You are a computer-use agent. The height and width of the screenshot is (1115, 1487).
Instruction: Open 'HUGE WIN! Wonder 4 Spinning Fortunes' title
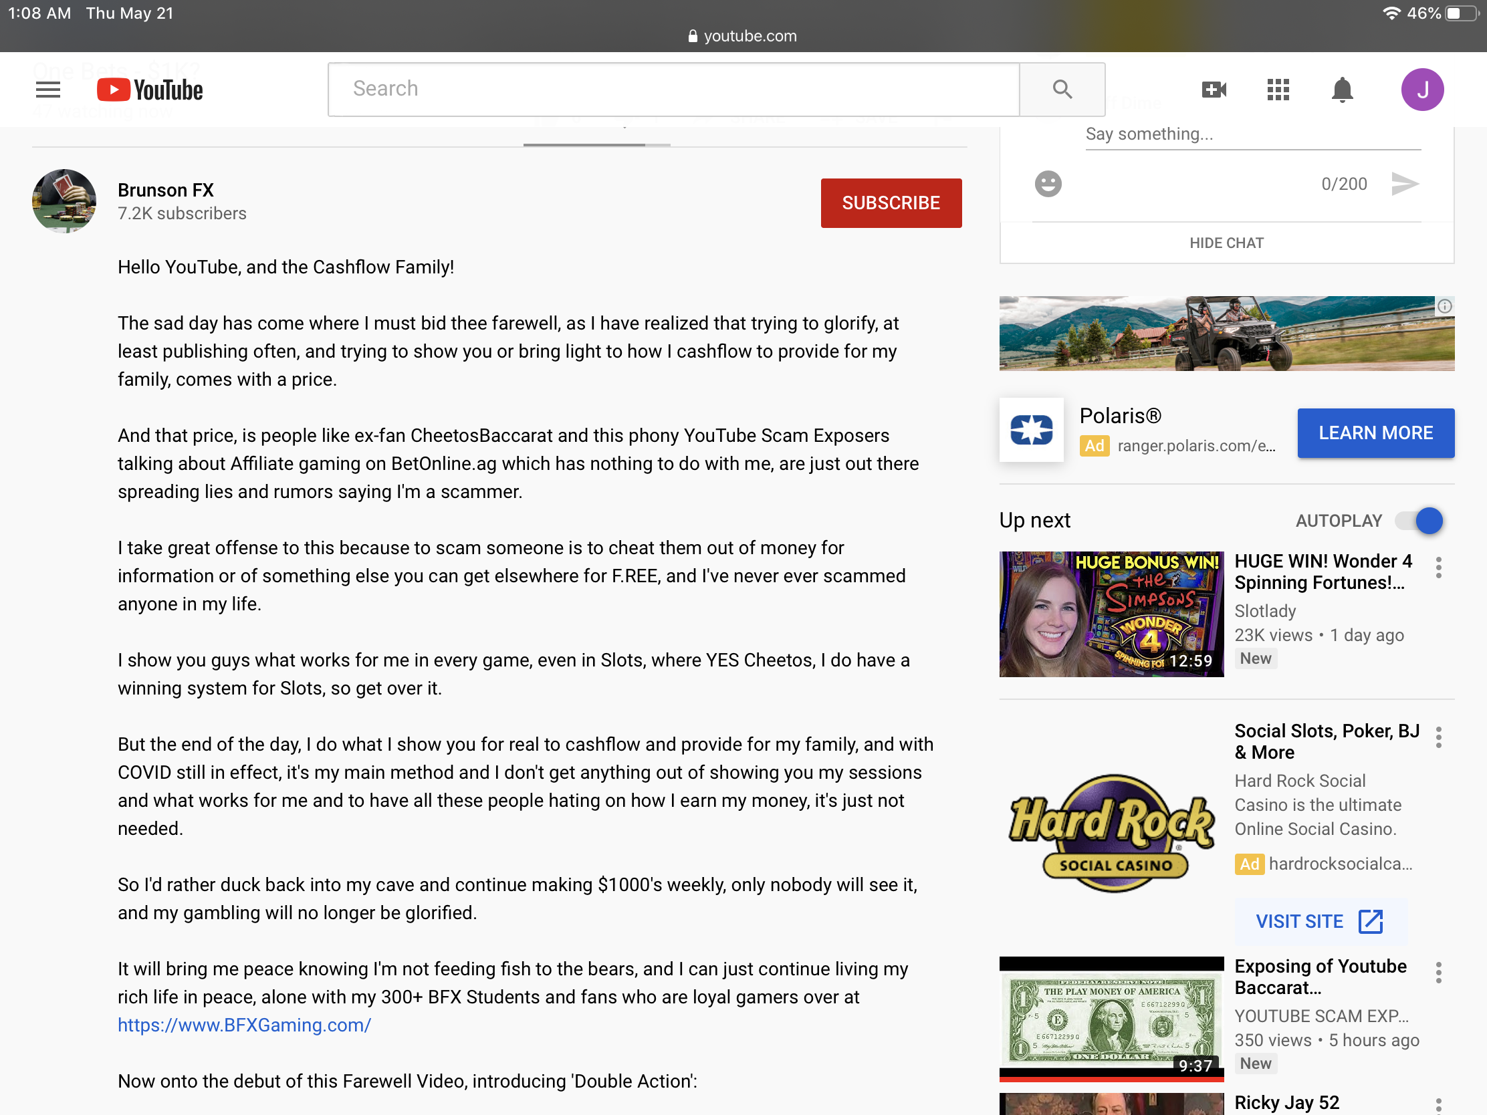pos(1324,572)
